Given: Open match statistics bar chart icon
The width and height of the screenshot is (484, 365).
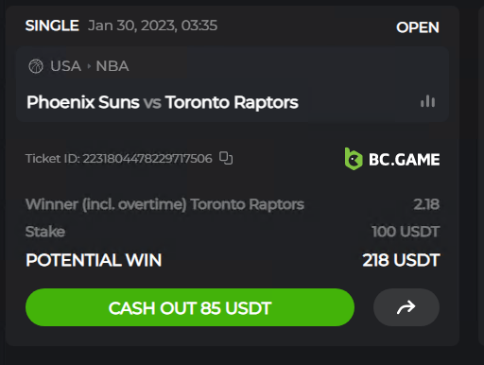Looking at the screenshot, I should point(427,101).
